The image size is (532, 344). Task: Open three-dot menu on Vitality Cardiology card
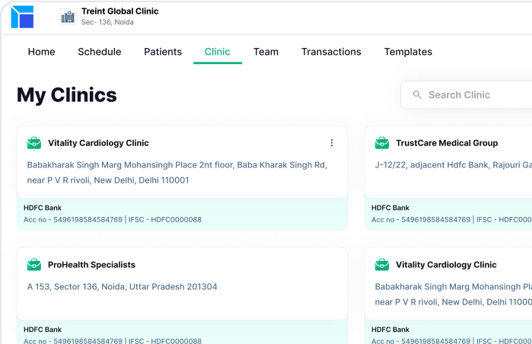click(x=331, y=143)
